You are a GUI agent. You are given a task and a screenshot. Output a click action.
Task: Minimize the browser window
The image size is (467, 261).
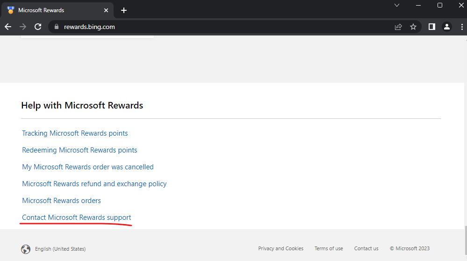coord(418,5)
